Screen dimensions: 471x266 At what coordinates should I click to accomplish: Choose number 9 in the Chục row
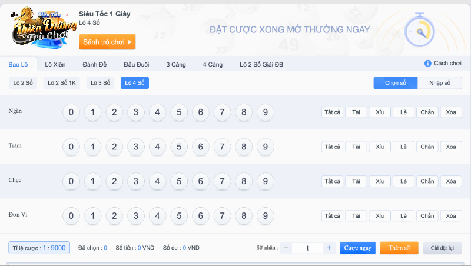266,181
